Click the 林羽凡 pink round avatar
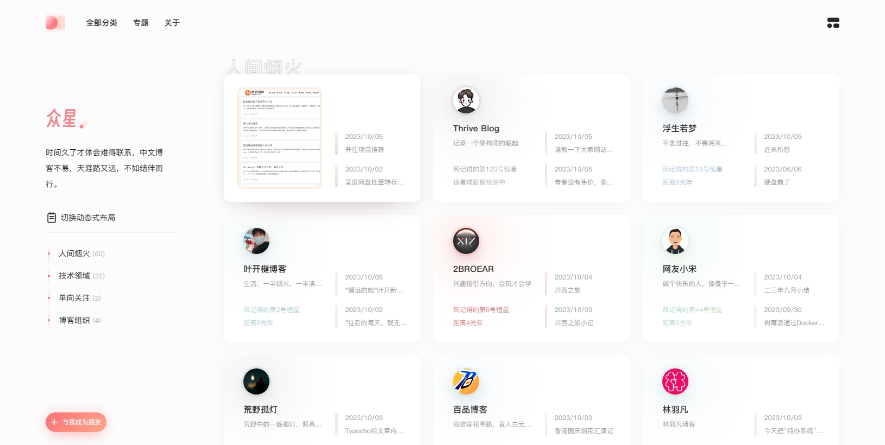 click(675, 382)
